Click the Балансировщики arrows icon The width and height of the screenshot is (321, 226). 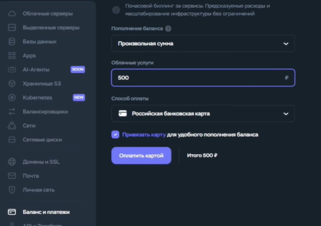[12, 112]
